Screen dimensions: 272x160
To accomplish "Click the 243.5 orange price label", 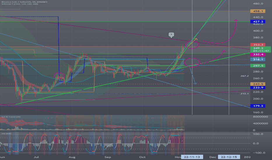I will pyautogui.click(x=258, y=84).
